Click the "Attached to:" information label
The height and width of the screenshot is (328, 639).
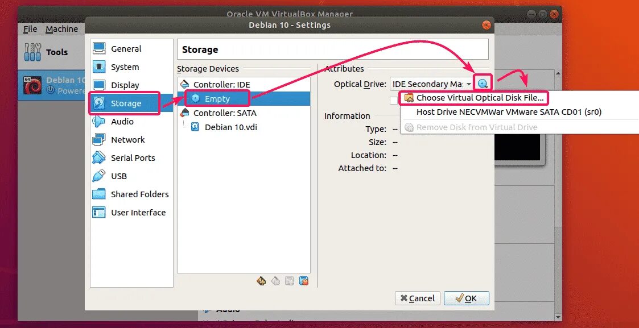coord(362,168)
